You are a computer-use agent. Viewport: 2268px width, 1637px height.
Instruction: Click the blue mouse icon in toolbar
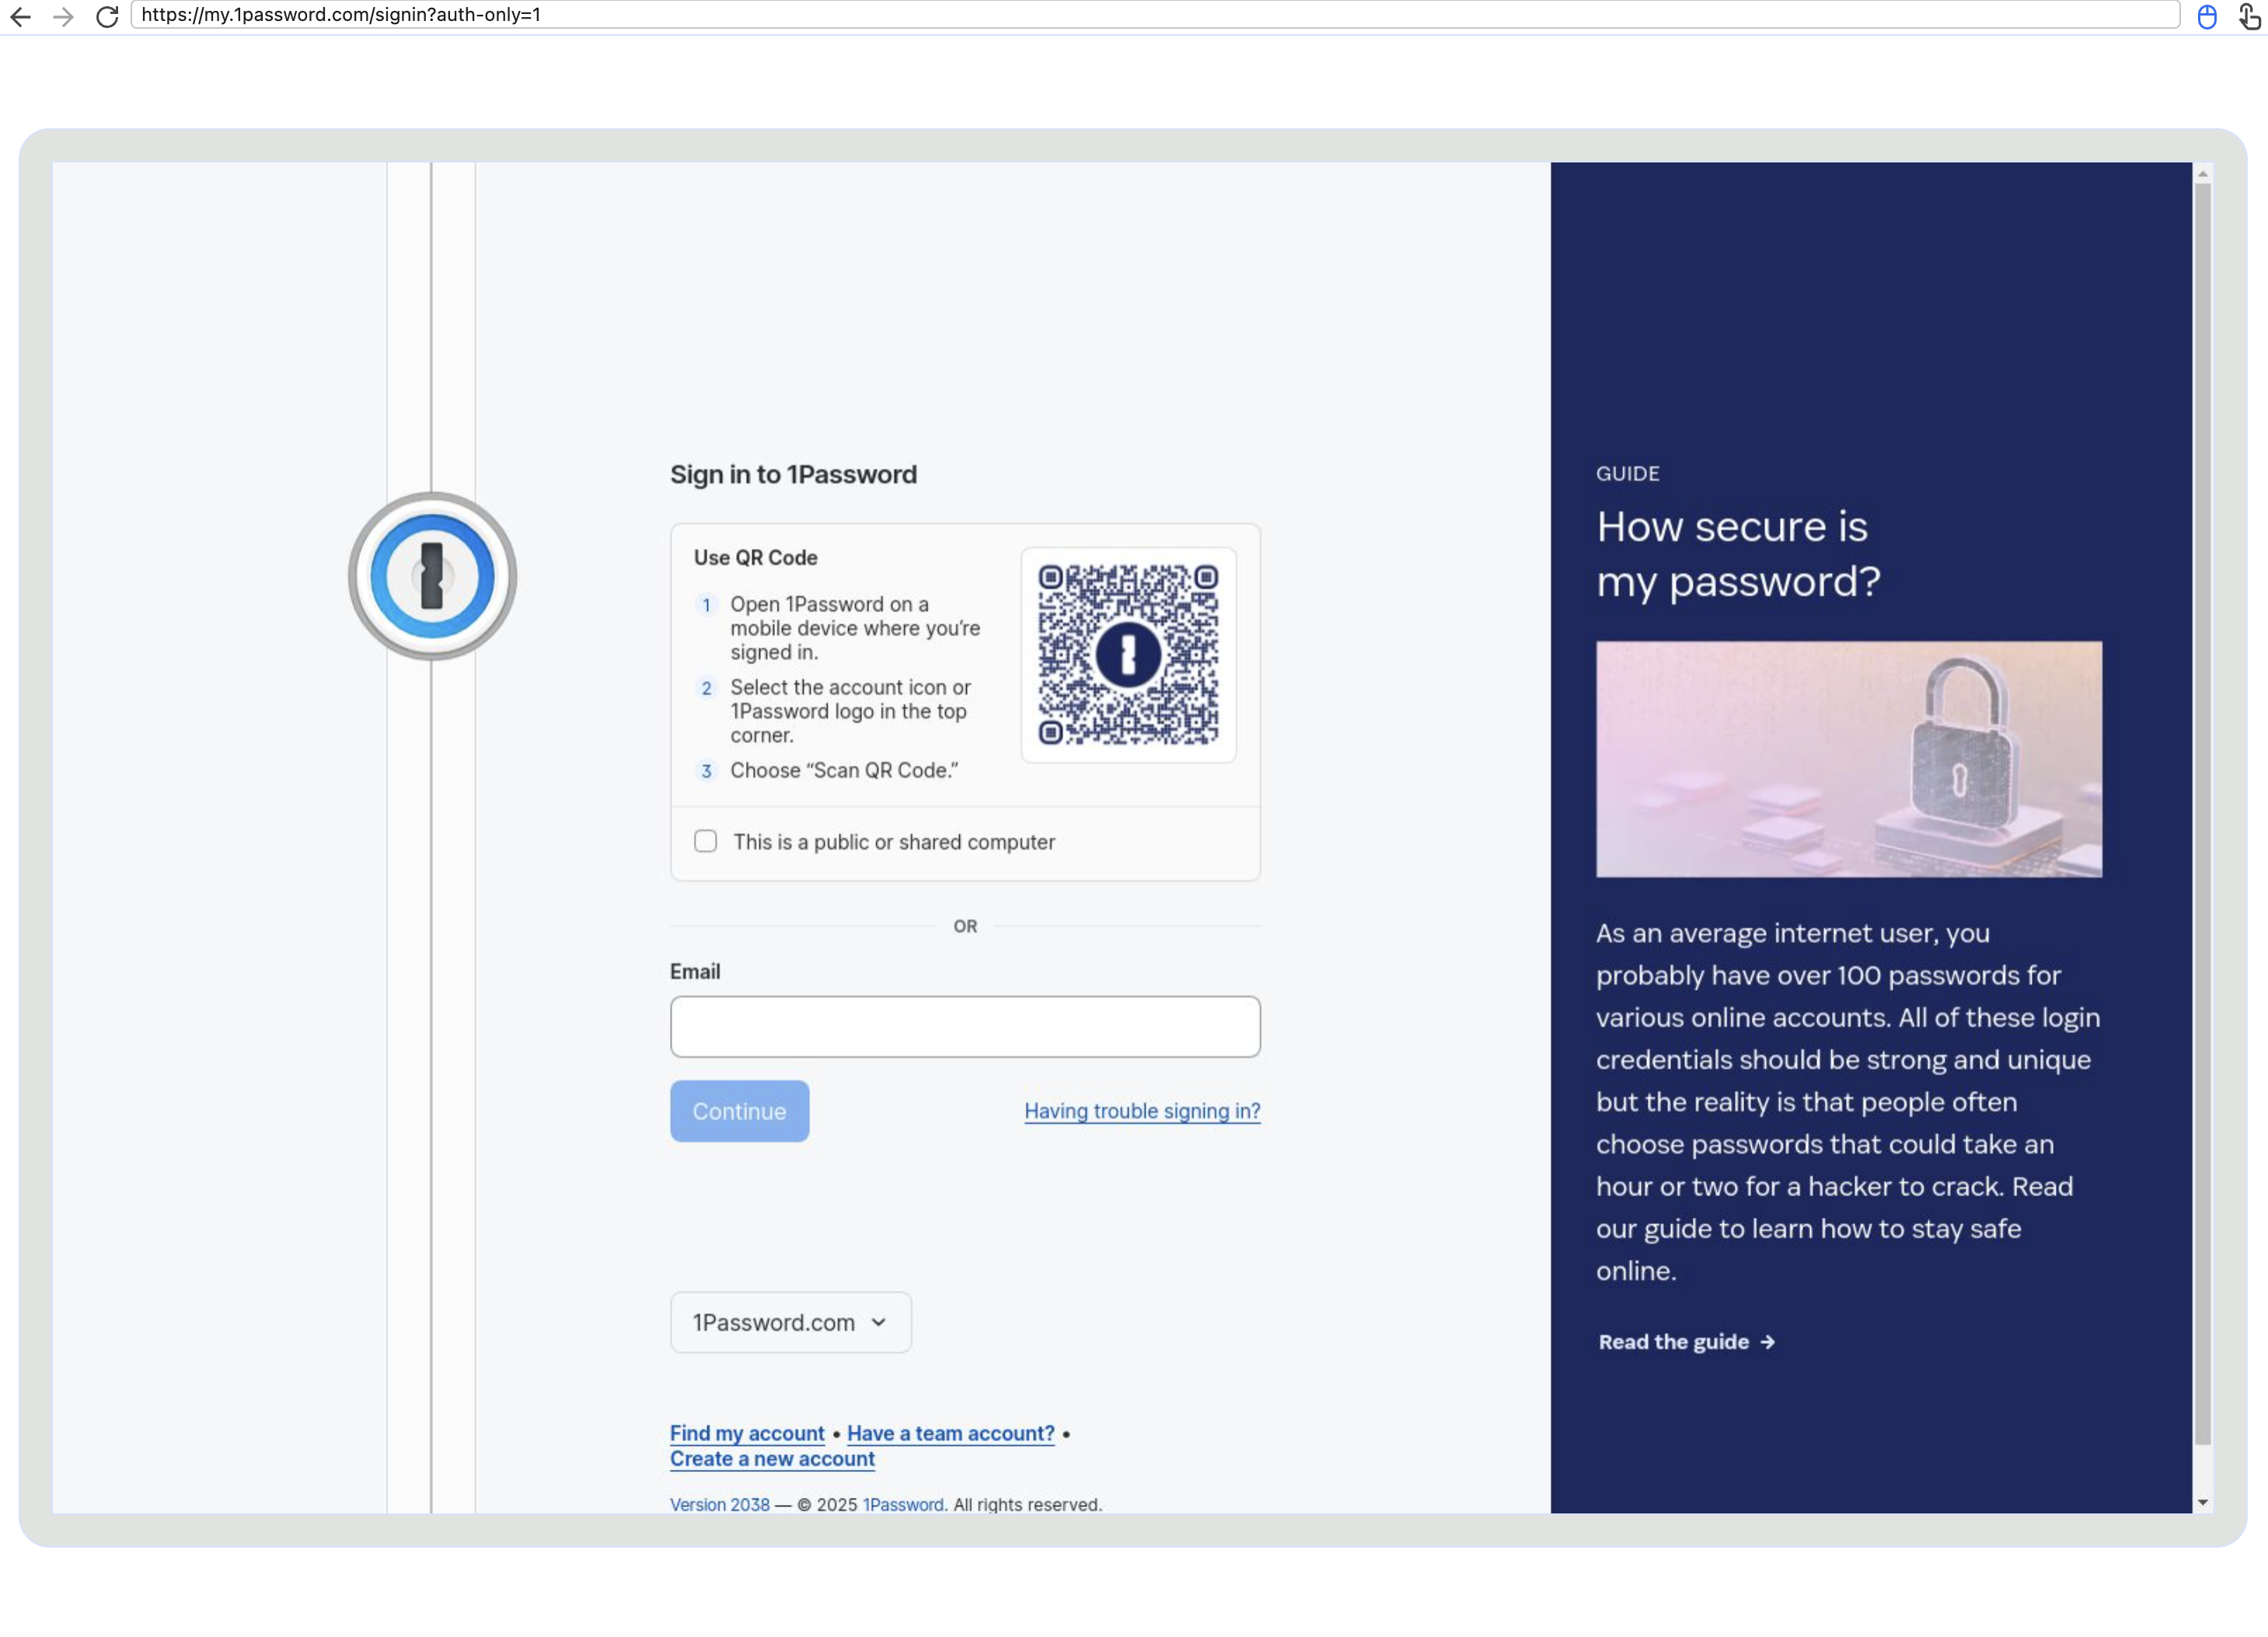(x=2207, y=17)
